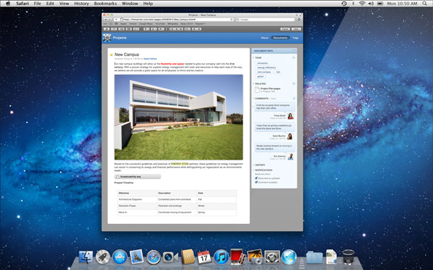Click the Spotlight search menu bar icon
Screen dimensions: 433x270
point(424,4)
